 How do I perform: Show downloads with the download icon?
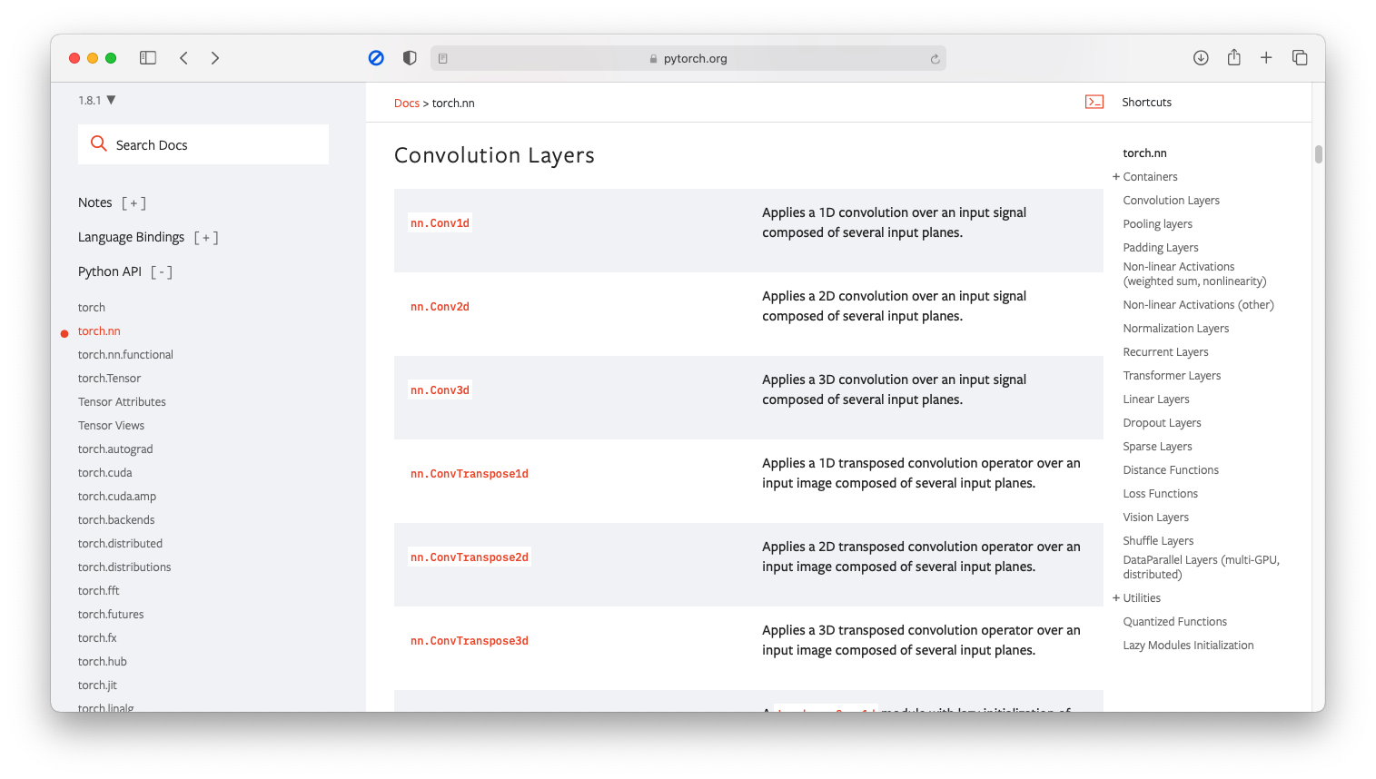click(x=1201, y=58)
